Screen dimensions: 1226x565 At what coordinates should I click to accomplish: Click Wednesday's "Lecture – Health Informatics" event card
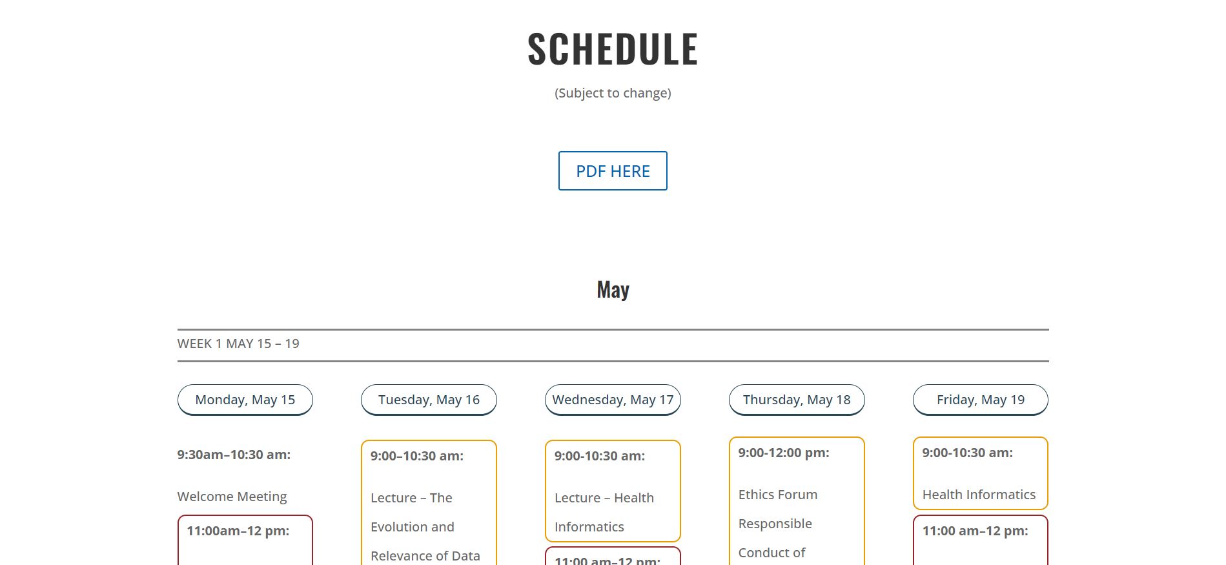(x=612, y=491)
